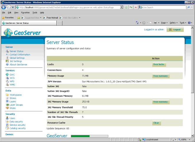Screen dimensions: 195x142
Task: Click the WCS service icon
Action: click(7, 78)
